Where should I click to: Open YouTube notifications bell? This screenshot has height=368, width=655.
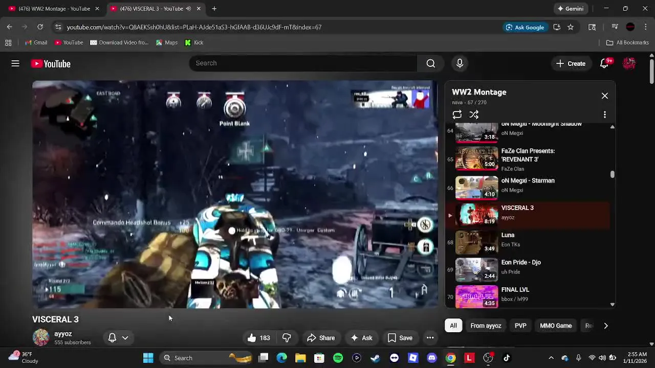pyautogui.click(x=604, y=63)
